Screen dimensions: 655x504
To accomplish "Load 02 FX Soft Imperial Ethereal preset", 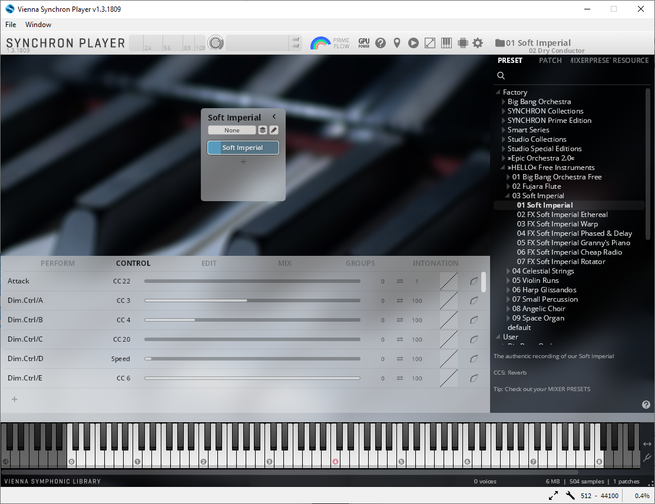I will [563, 215].
